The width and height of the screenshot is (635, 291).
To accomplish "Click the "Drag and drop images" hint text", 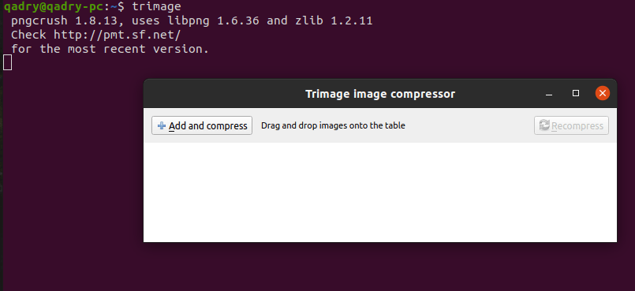I will point(333,125).
